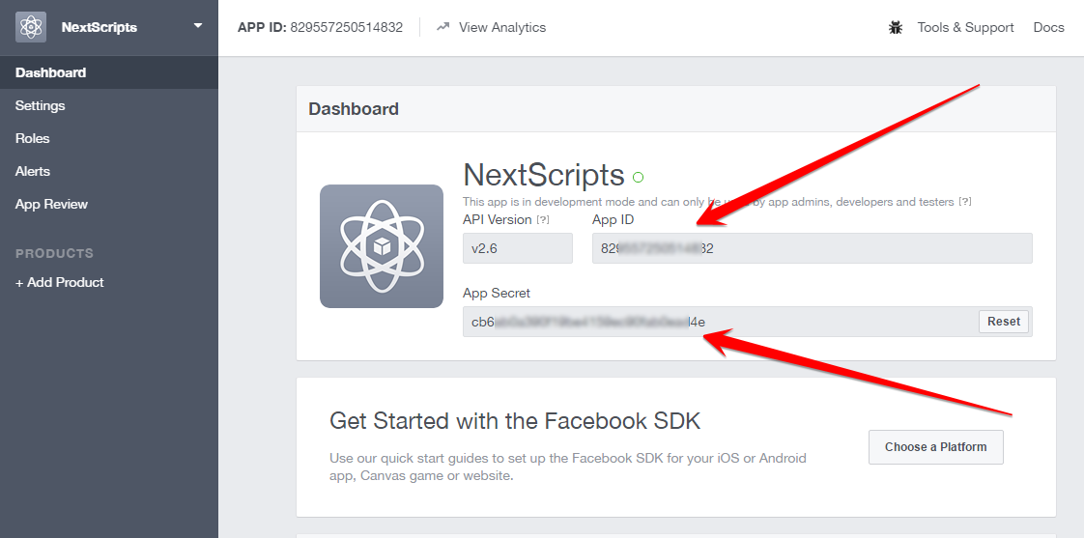Click the [?] help next to API Version
The height and width of the screenshot is (538, 1084).
[x=543, y=220]
